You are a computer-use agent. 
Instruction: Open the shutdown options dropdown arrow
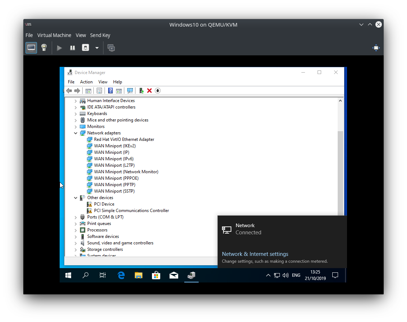(x=97, y=48)
